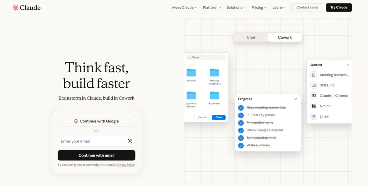The height and width of the screenshot is (186, 368).
Task: Click Continue with Google button
Action: point(96,121)
